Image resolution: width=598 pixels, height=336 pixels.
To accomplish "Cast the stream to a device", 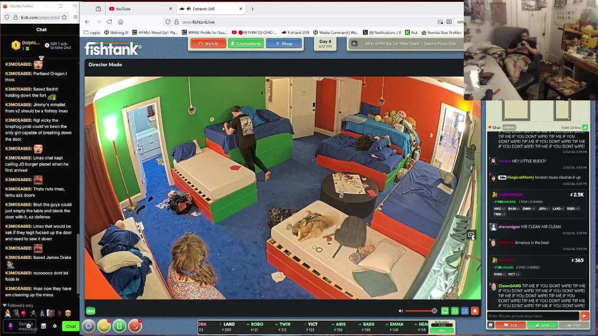I will point(455,311).
